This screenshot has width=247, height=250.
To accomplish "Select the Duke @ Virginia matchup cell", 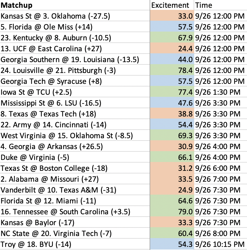I will click(x=75, y=157).
